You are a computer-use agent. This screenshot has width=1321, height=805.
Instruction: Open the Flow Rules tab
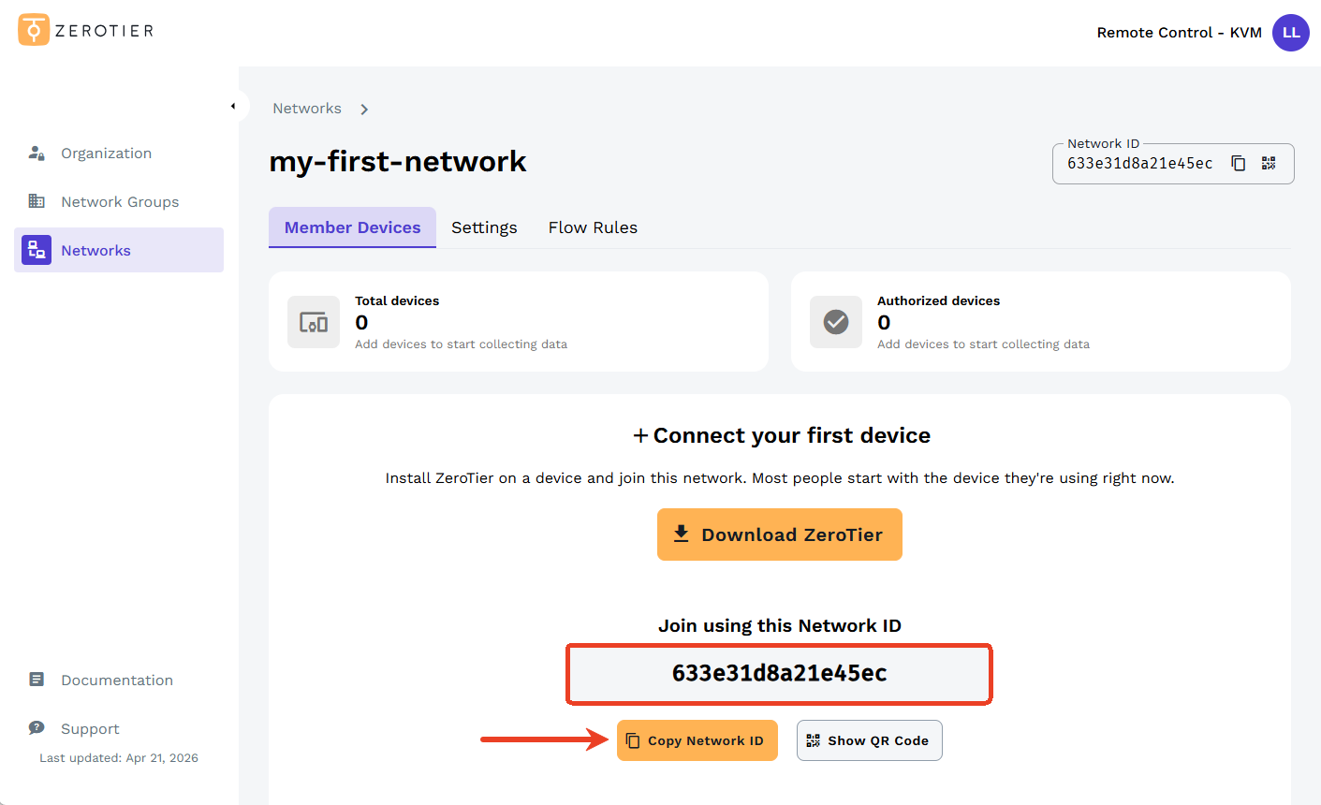593,227
